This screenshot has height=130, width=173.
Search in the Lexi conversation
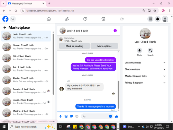click(x=151, y=51)
